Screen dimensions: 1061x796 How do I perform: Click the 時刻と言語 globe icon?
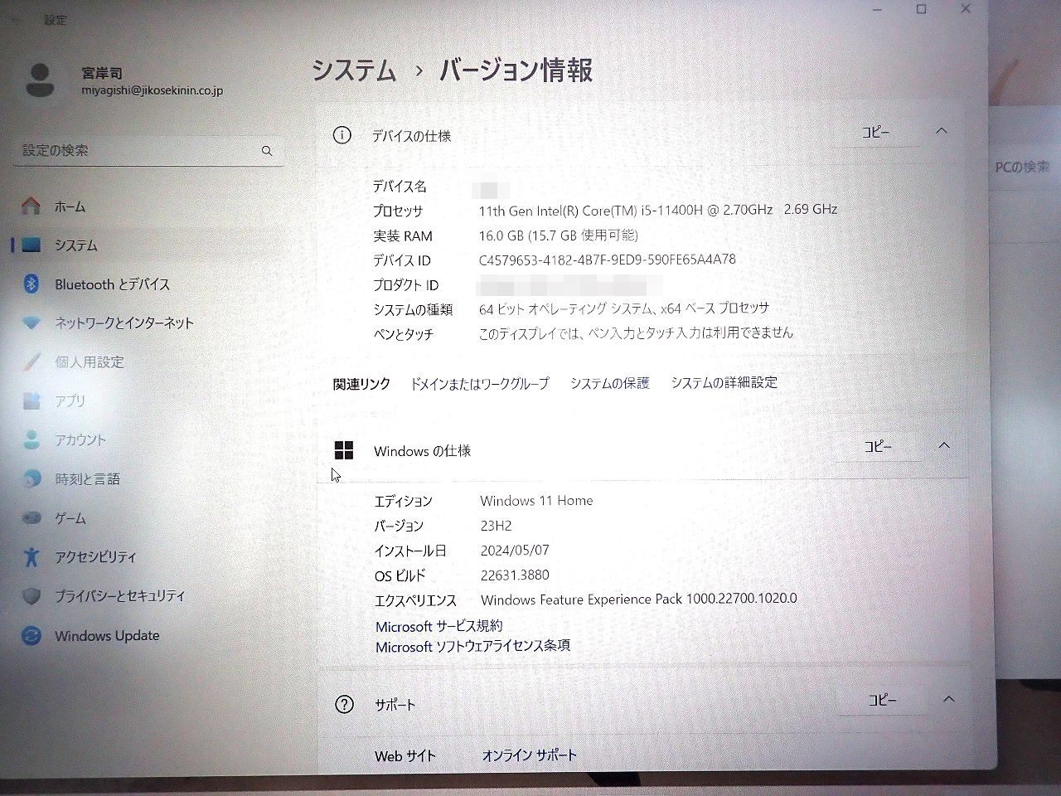tap(31, 478)
